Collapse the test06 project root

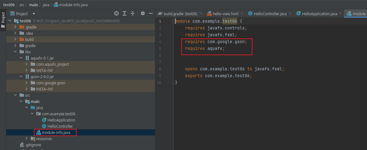pyautogui.click(x=10, y=21)
